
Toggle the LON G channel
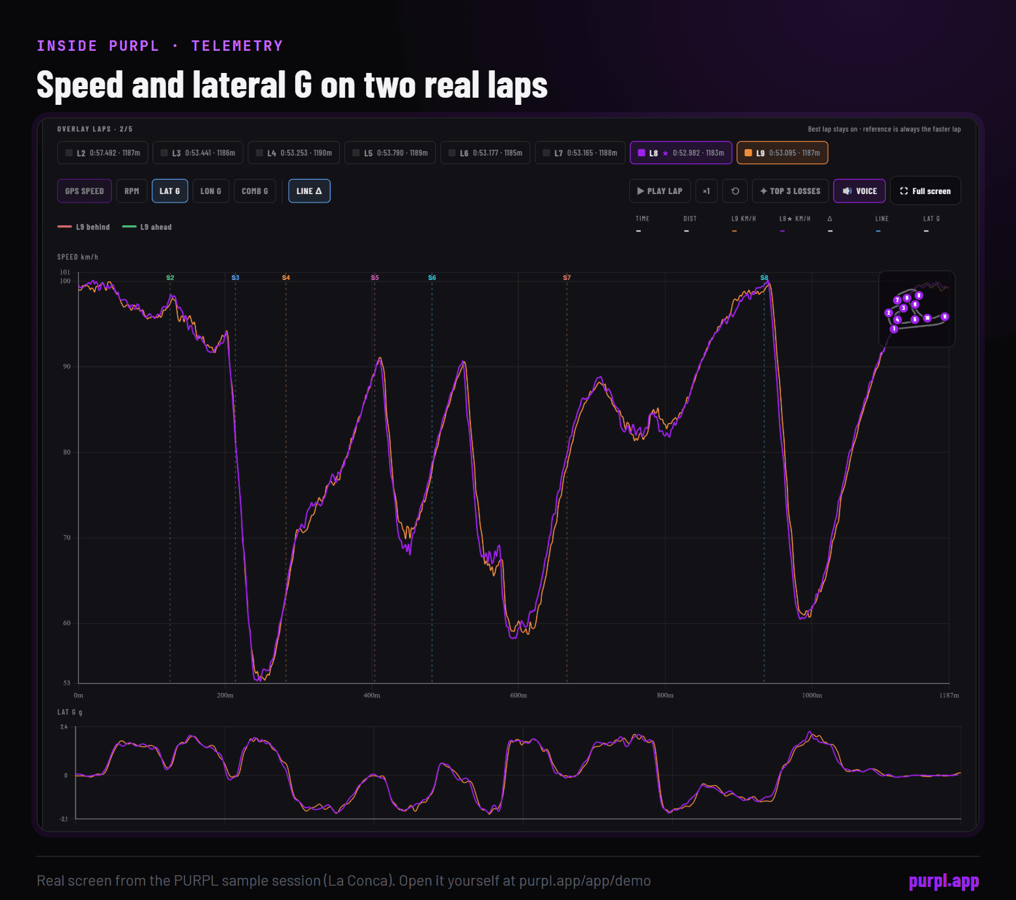click(x=211, y=191)
